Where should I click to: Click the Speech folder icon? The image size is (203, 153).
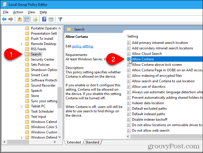pos(27,91)
